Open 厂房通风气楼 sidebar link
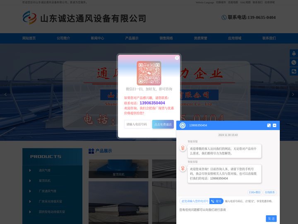 click(48, 191)
